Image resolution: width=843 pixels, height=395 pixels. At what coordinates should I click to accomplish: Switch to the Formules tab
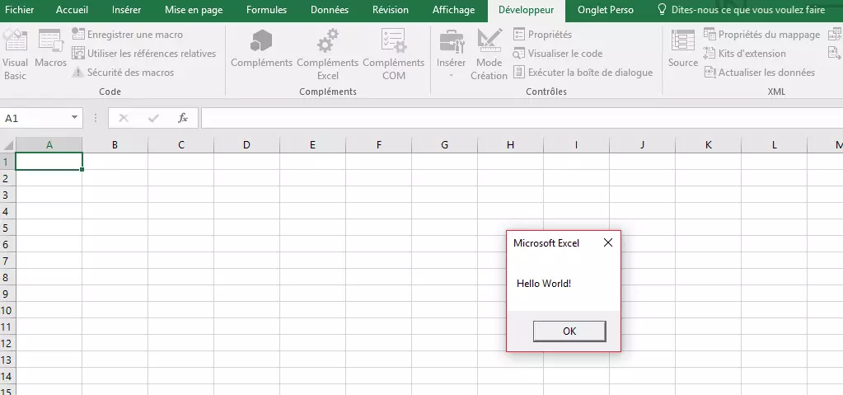[x=267, y=10]
